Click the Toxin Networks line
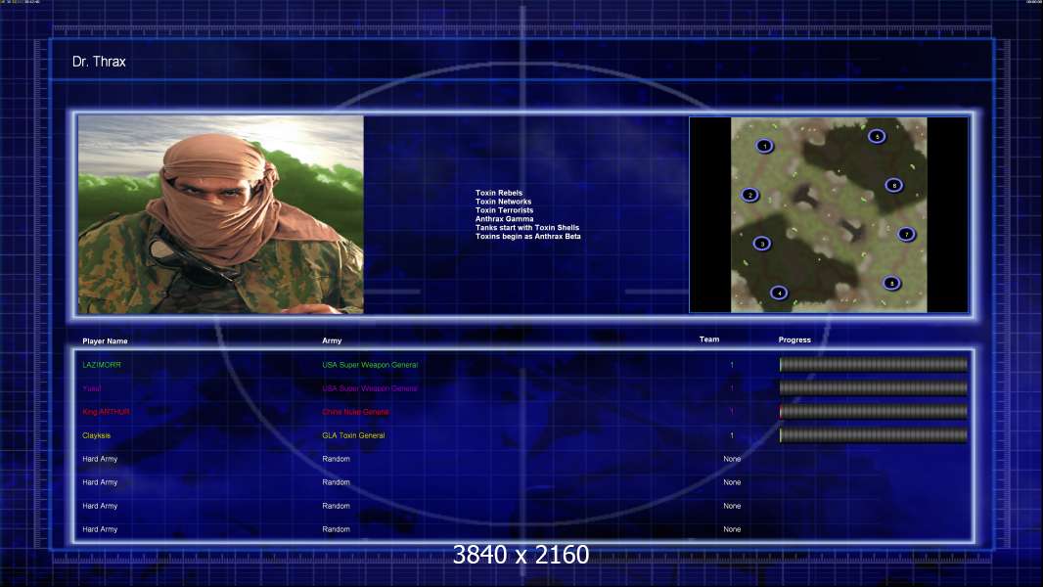The height and width of the screenshot is (587, 1043). click(504, 202)
